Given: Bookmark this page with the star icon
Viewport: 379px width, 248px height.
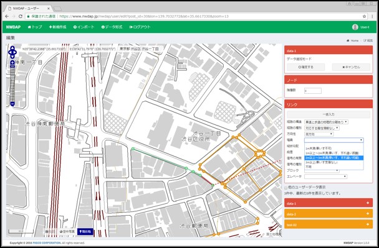Looking at the screenshot, I should pos(364,16).
